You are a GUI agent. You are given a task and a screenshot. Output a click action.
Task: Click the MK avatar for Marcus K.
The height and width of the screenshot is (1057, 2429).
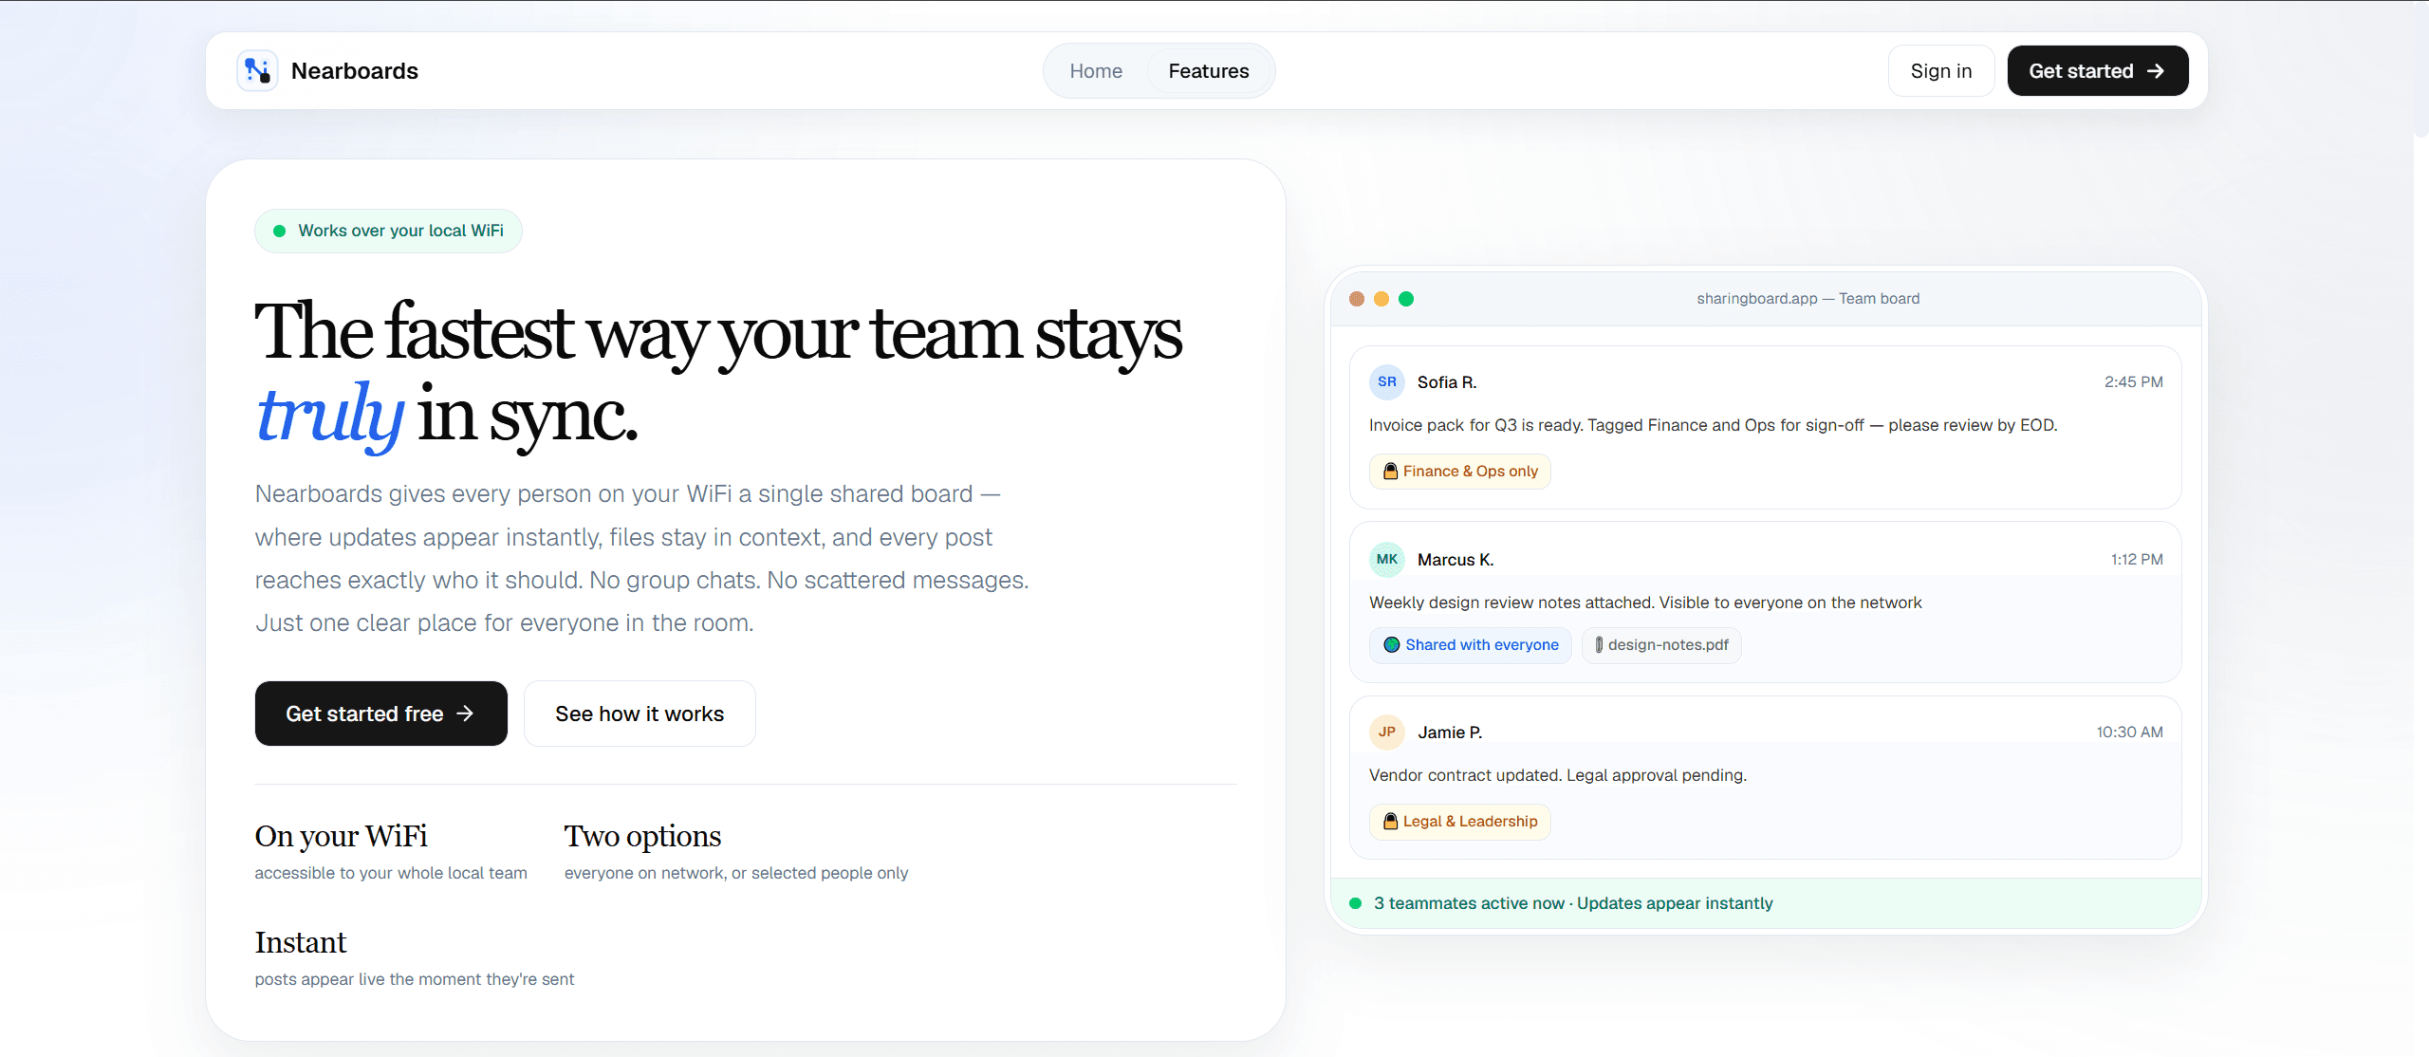coord(1387,559)
